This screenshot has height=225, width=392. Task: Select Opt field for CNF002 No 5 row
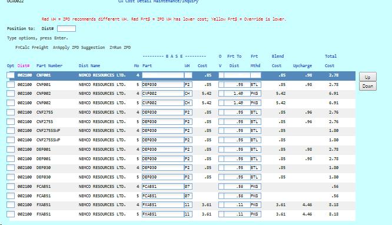point(11,103)
